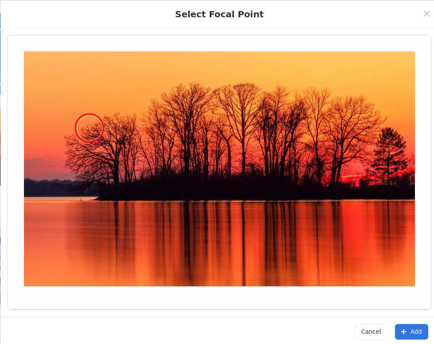Click the Select Focal Point title
This screenshot has width=434, height=344.
click(219, 14)
